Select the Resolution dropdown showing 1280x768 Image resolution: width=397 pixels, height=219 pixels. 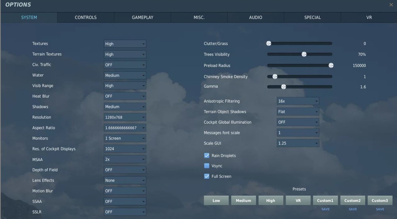pos(125,117)
